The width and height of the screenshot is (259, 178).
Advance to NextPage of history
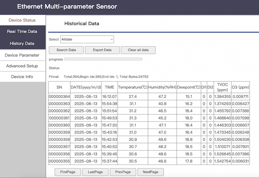coord(150,172)
